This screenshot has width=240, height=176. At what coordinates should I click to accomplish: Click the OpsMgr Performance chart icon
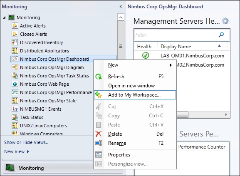coord(15,92)
